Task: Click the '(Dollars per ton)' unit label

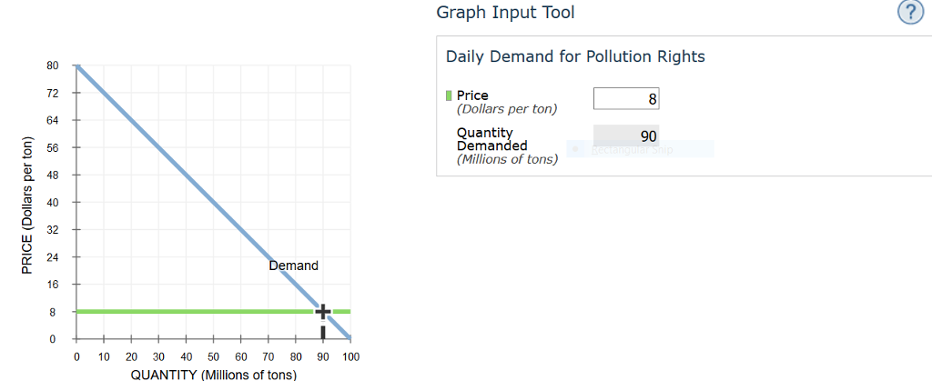Action: click(x=507, y=109)
